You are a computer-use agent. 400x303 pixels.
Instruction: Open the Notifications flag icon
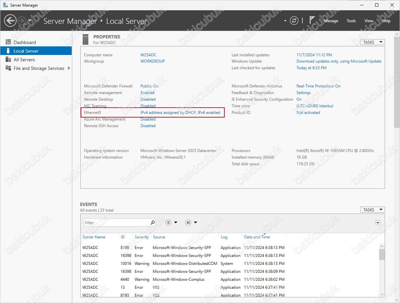click(312, 20)
